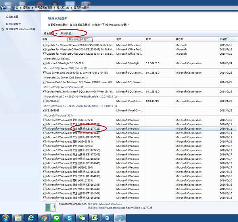The image size is (238, 222).
Task: Open the 開啟或關閉 Windows 功能 link
Action: point(21,29)
